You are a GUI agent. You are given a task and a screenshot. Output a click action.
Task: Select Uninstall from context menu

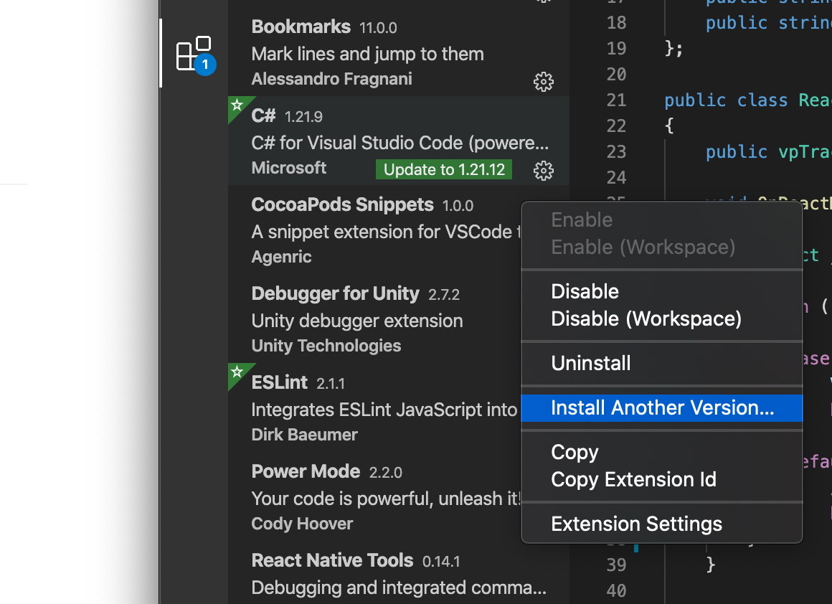coord(662,364)
